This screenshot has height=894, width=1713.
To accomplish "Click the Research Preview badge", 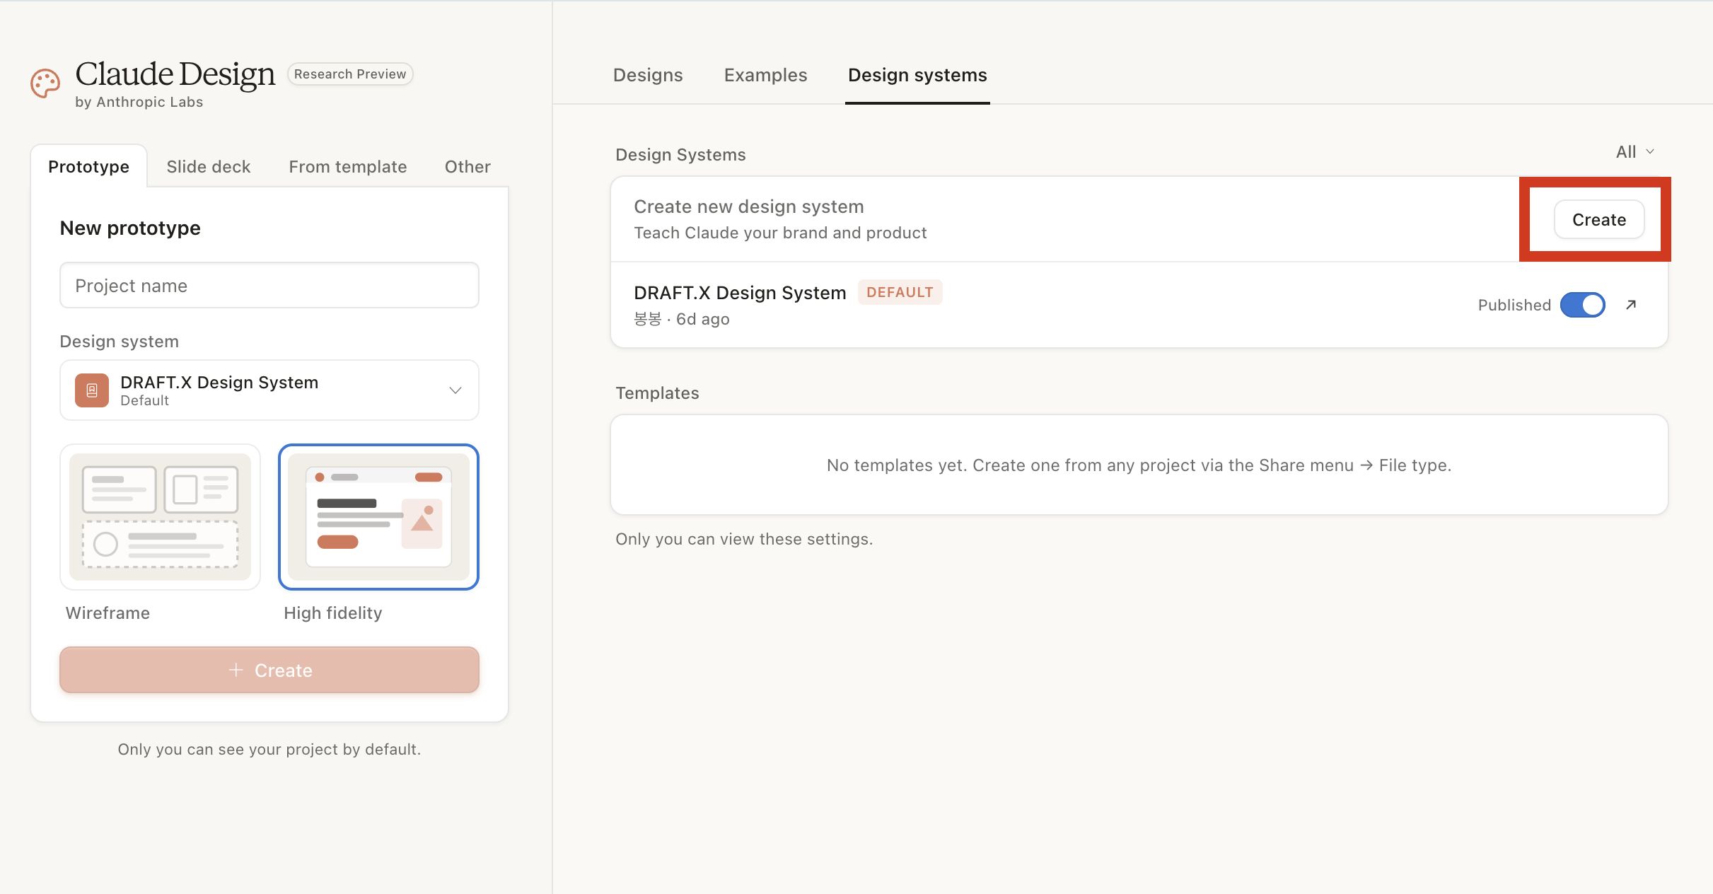I will [x=350, y=74].
